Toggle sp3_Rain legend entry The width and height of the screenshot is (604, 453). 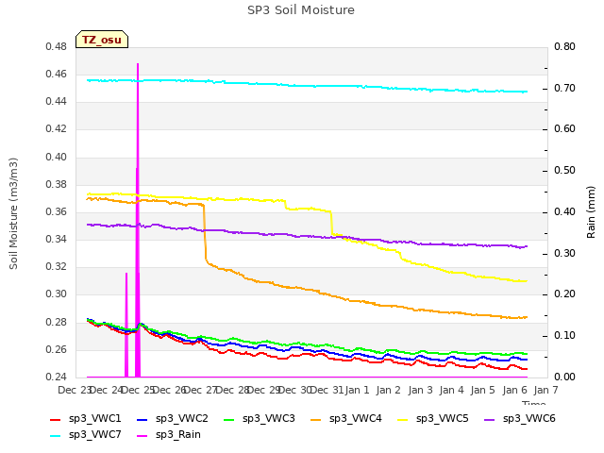coord(169,435)
